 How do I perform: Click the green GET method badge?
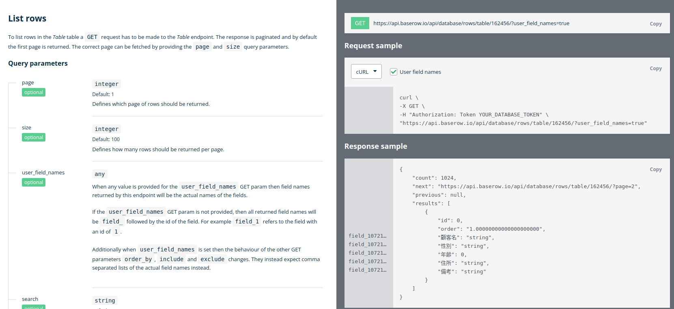click(360, 23)
